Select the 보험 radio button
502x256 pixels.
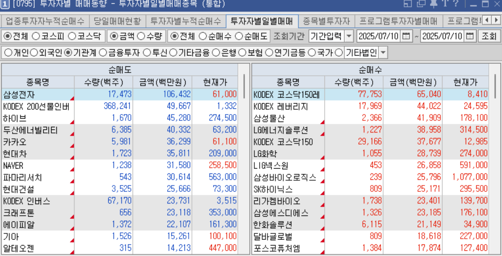point(242,53)
